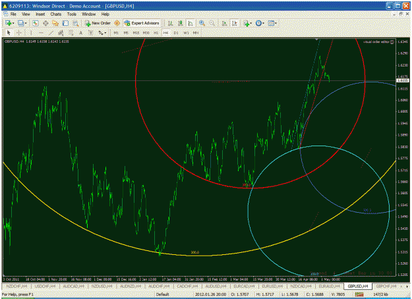Select the Text A drawing tool
Image resolution: width=412 pixels, height=299 pixels.
(x=81, y=33)
